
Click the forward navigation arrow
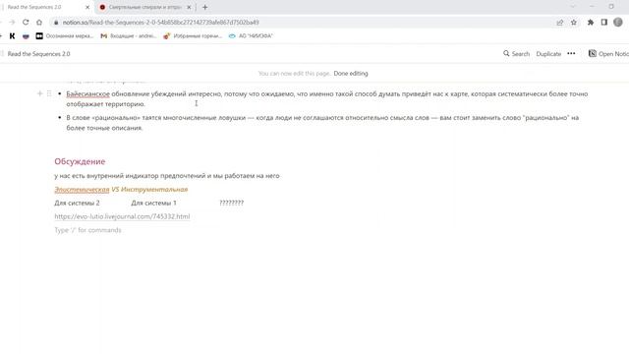(x=12, y=23)
